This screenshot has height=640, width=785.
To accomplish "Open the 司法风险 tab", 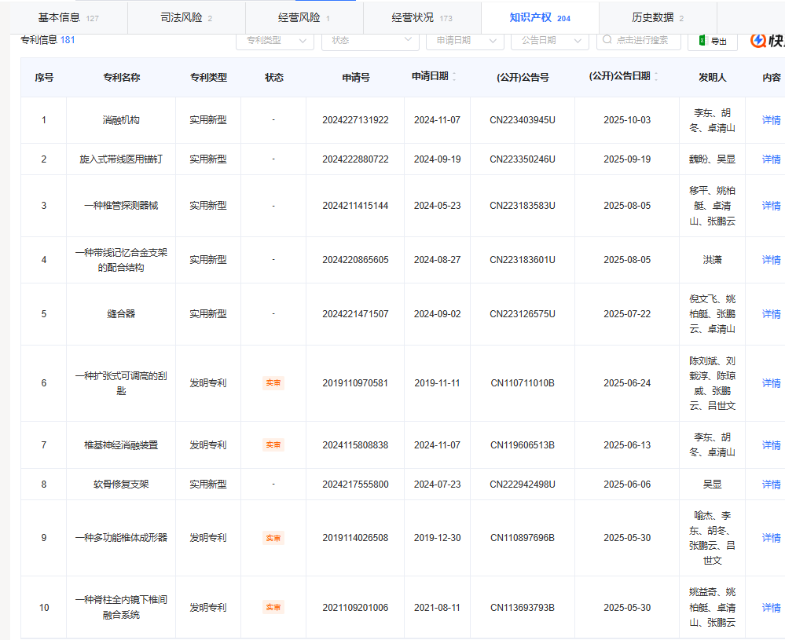I will pyautogui.click(x=186, y=17).
